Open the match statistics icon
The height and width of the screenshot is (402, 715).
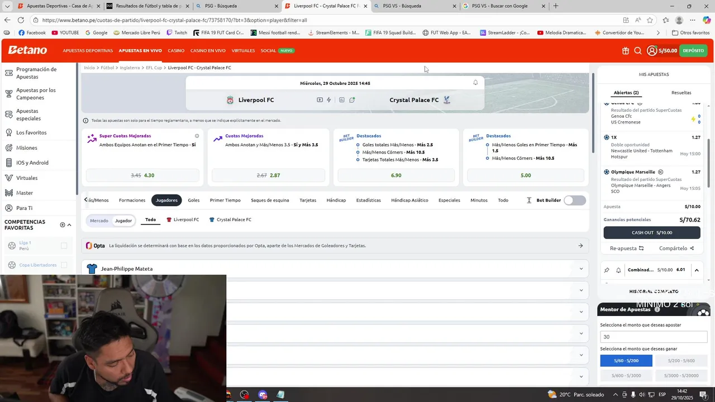click(x=342, y=100)
